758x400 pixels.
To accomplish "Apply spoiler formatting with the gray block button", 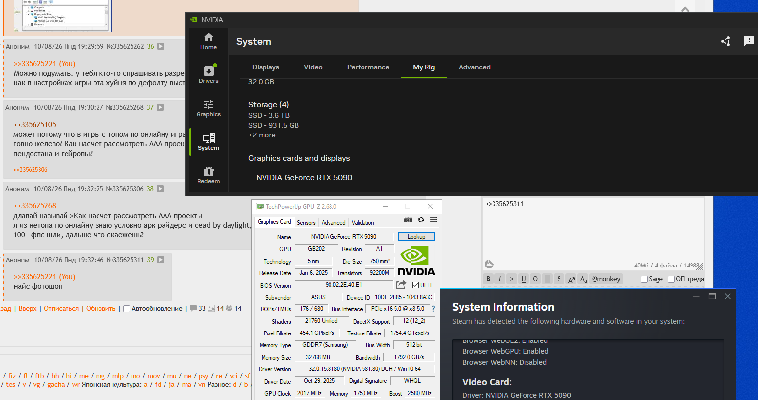I will 547,279.
